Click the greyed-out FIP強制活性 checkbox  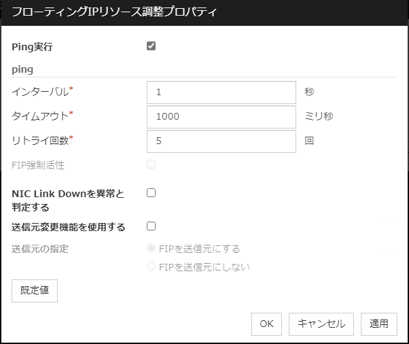(151, 165)
